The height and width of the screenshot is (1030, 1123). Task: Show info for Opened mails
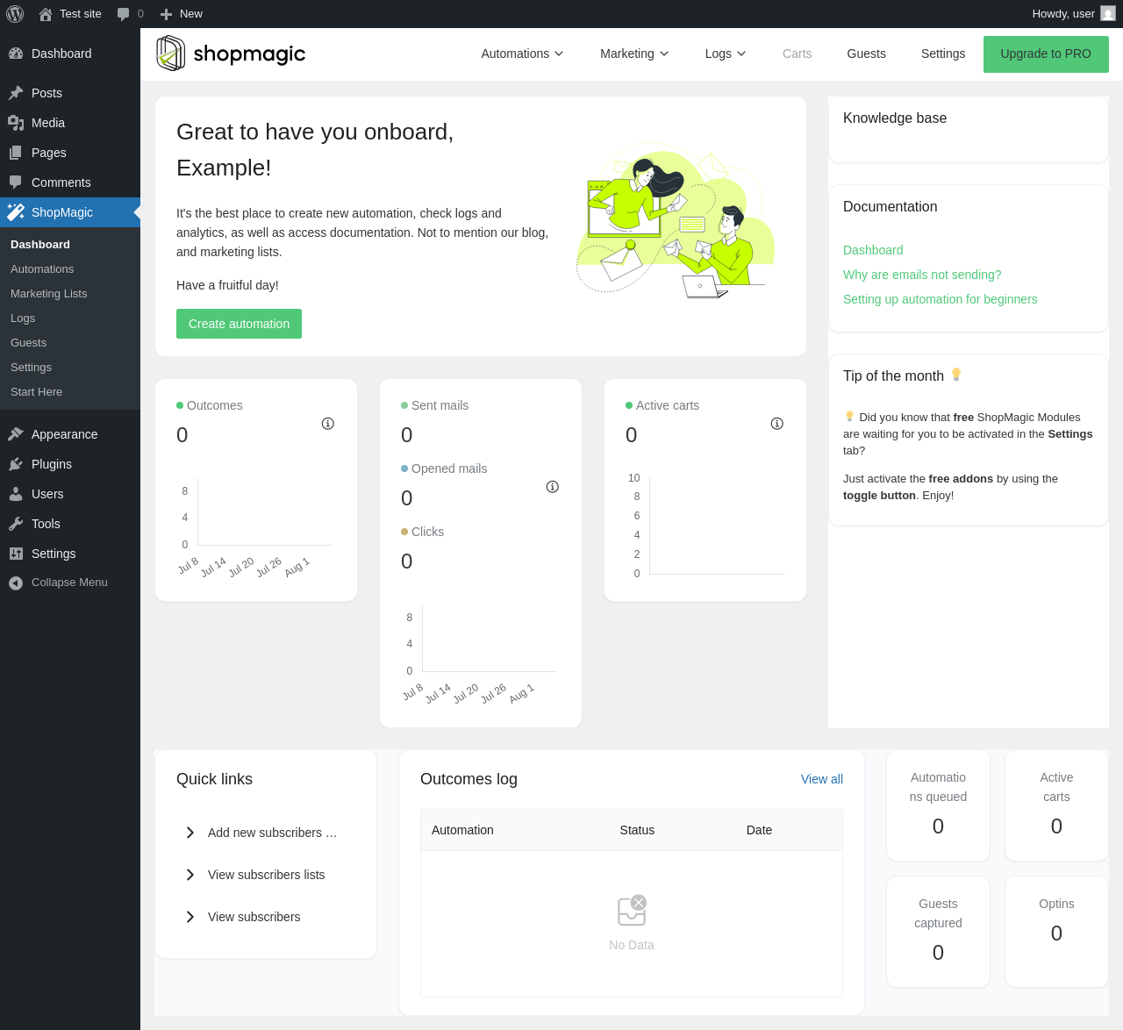click(x=553, y=487)
